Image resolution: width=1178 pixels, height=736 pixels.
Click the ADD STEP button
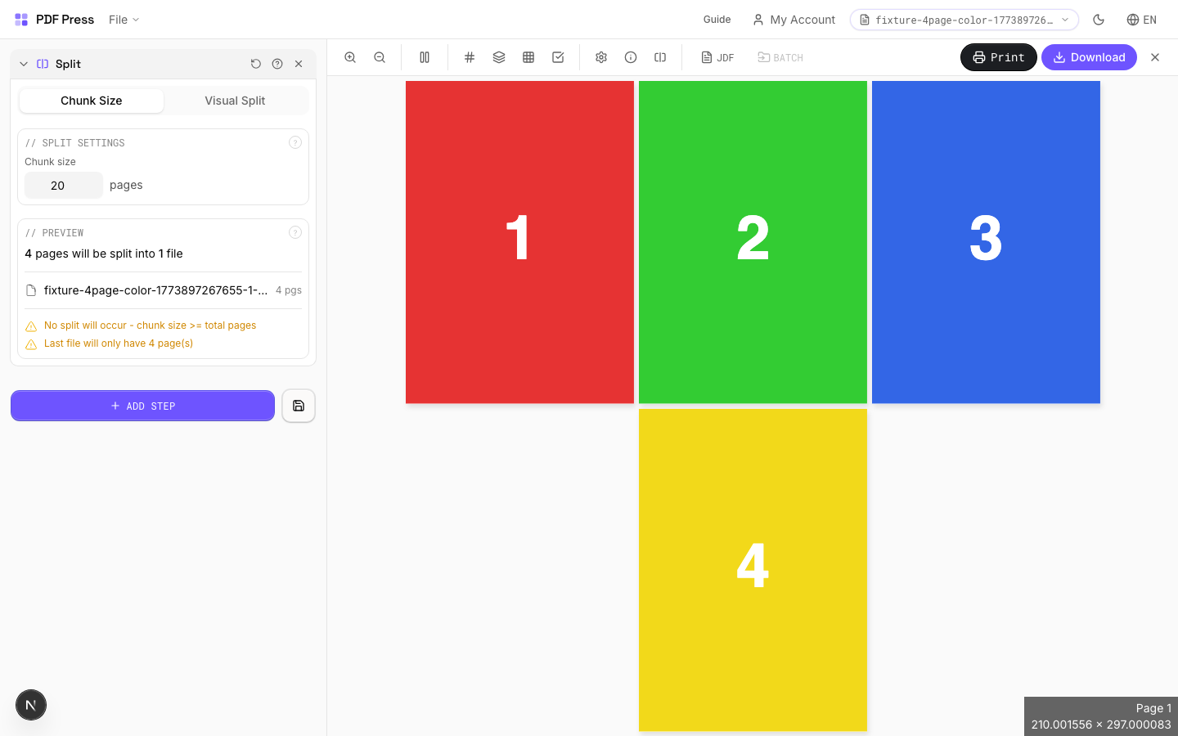(142, 406)
